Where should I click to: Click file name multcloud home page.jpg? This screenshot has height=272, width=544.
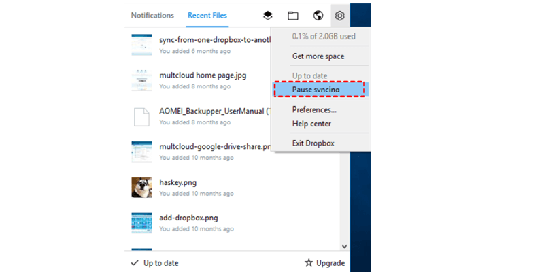click(x=203, y=75)
